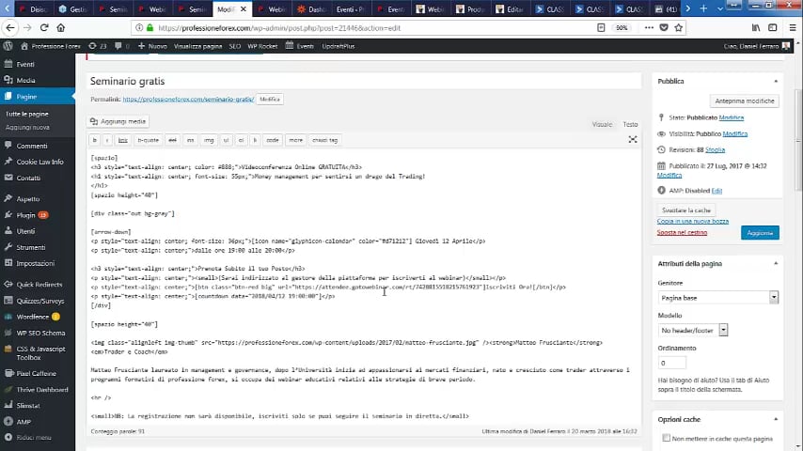Open UpdraftPlus admin bar menu
This screenshot has width=803, height=451.
[x=338, y=46]
